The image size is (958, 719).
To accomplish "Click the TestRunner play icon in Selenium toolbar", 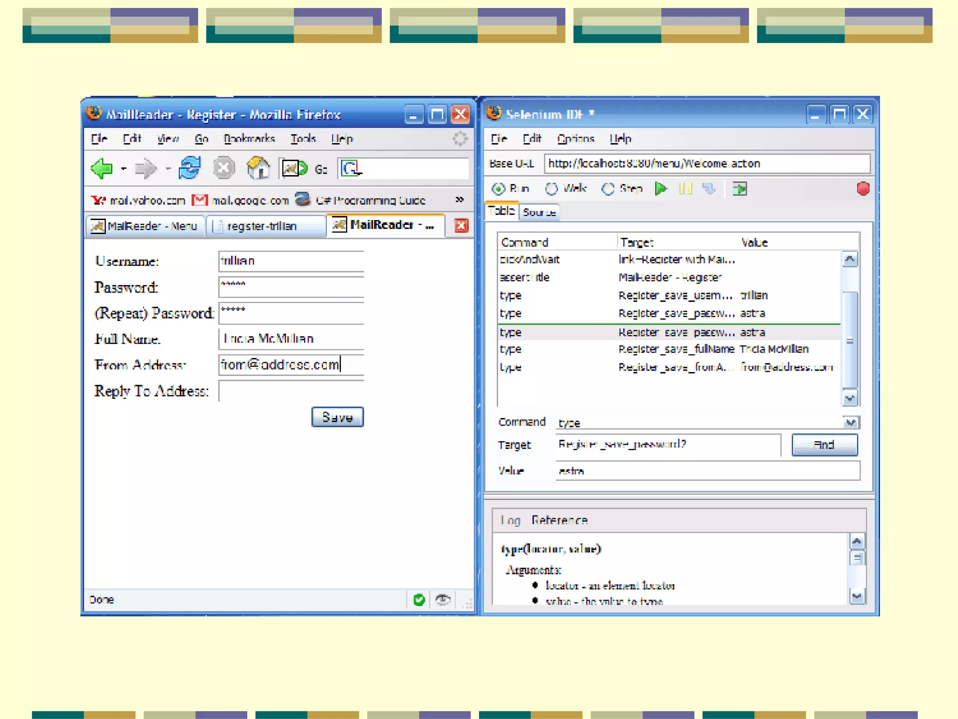I will [740, 189].
